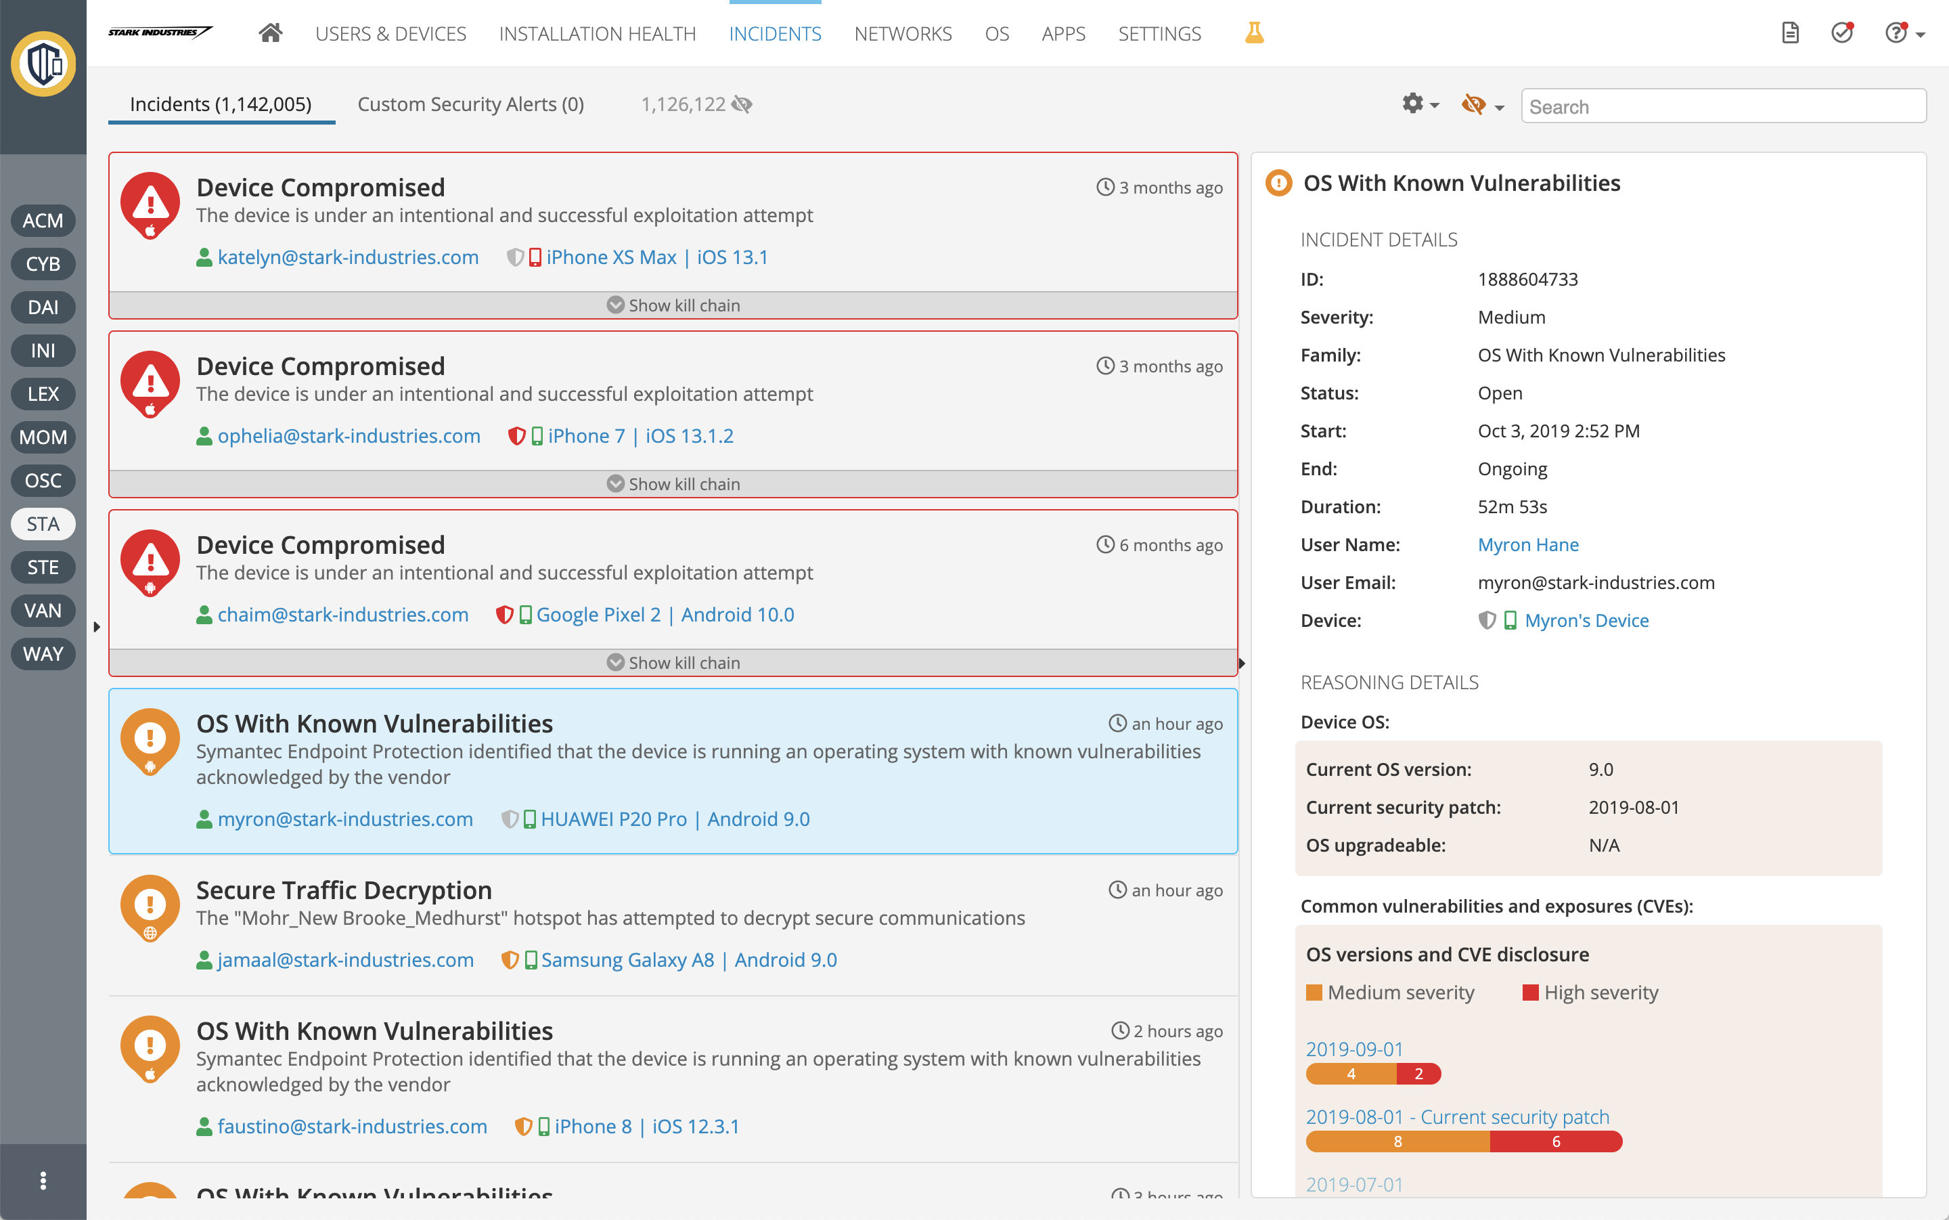Click the tasks checkmark icon with red badge
This screenshot has width=1949, height=1220.
[x=1842, y=32]
